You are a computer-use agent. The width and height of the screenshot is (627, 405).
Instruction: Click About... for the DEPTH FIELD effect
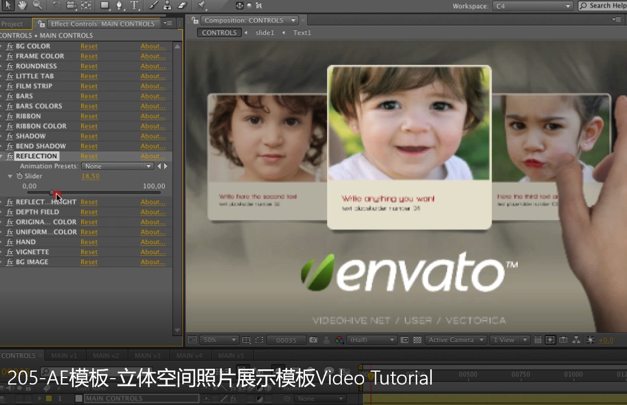coord(153,212)
